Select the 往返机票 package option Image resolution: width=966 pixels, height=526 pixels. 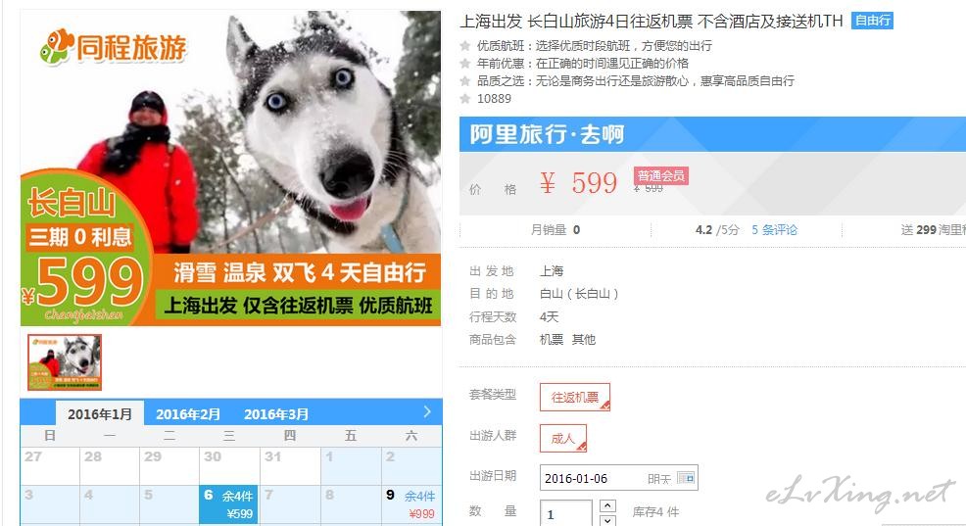575,398
